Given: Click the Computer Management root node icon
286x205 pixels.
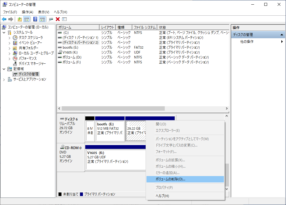Looking at the screenshot, I should point(4,27).
